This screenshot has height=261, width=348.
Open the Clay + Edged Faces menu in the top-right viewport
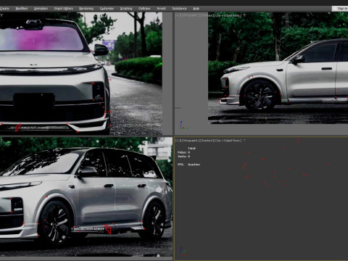[228, 15]
